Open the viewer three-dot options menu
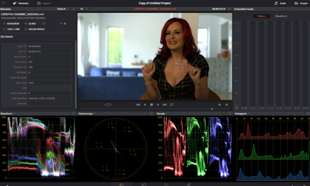The height and width of the screenshot is (186, 310). pyautogui.click(x=229, y=9)
